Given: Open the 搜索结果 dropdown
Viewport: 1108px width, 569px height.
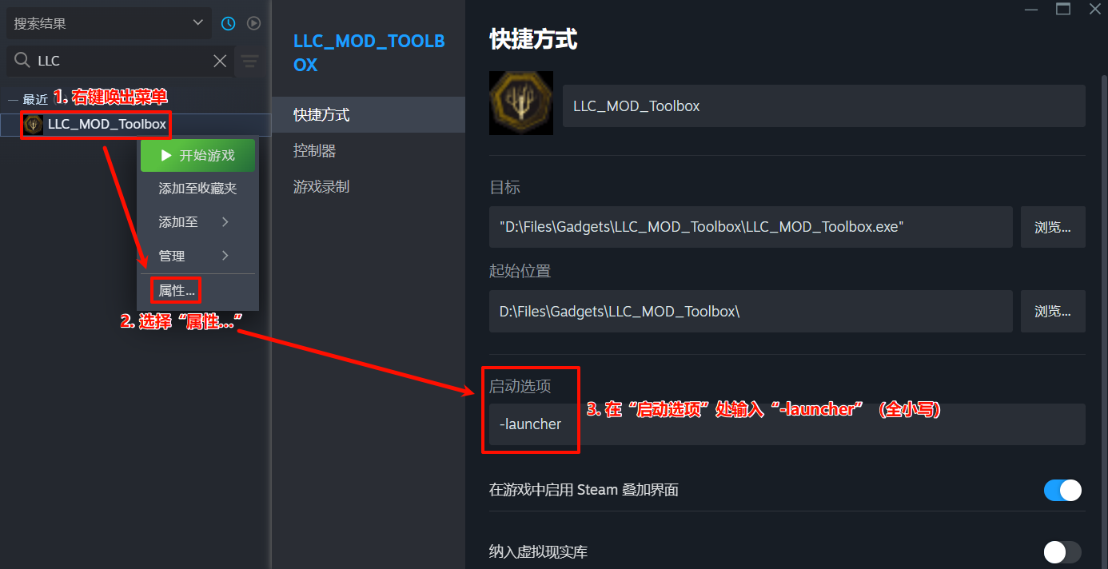Looking at the screenshot, I should [110, 24].
